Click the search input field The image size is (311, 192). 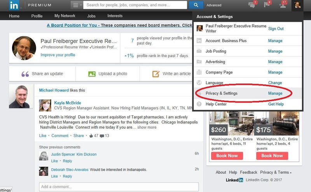(135, 5)
